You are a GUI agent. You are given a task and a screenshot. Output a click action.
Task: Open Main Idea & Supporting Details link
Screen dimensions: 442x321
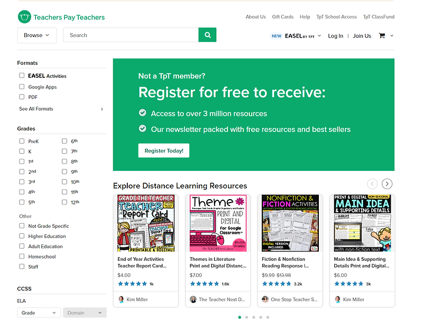tap(362, 262)
